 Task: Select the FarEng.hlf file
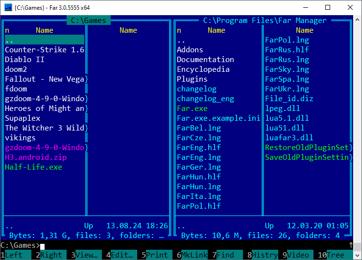[199, 148]
